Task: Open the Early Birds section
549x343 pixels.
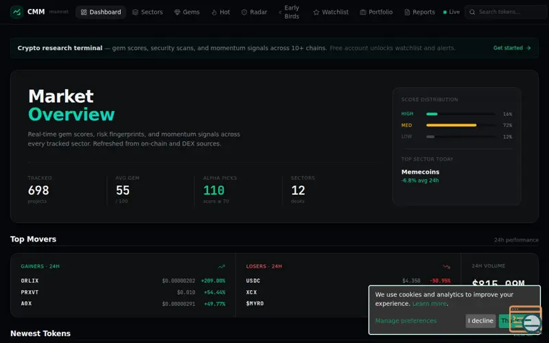Action: [x=289, y=12]
